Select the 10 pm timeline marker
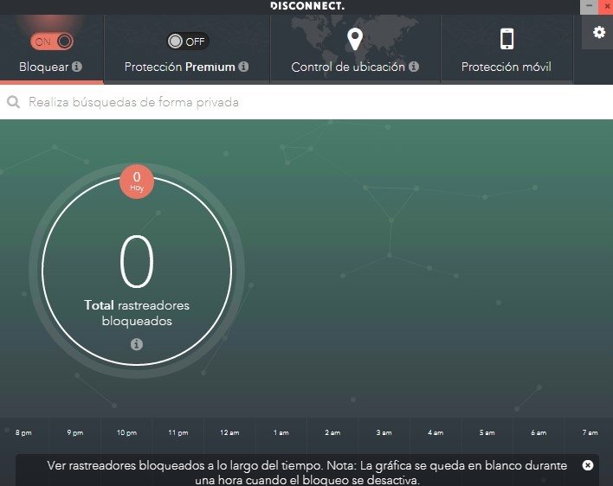This screenshot has height=486, width=613. tap(126, 432)
